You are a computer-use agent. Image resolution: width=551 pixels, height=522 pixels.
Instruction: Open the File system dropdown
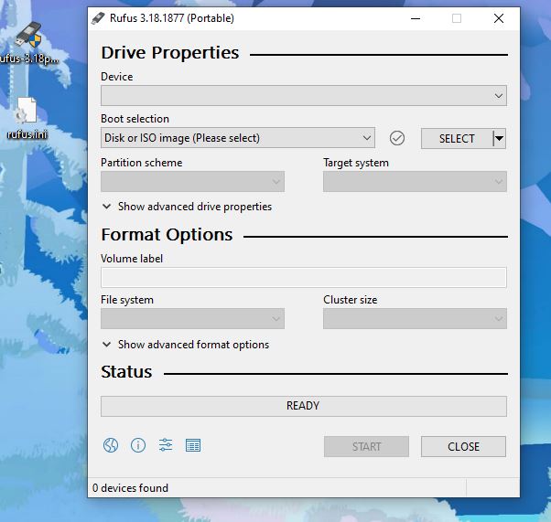click(192, 319)
